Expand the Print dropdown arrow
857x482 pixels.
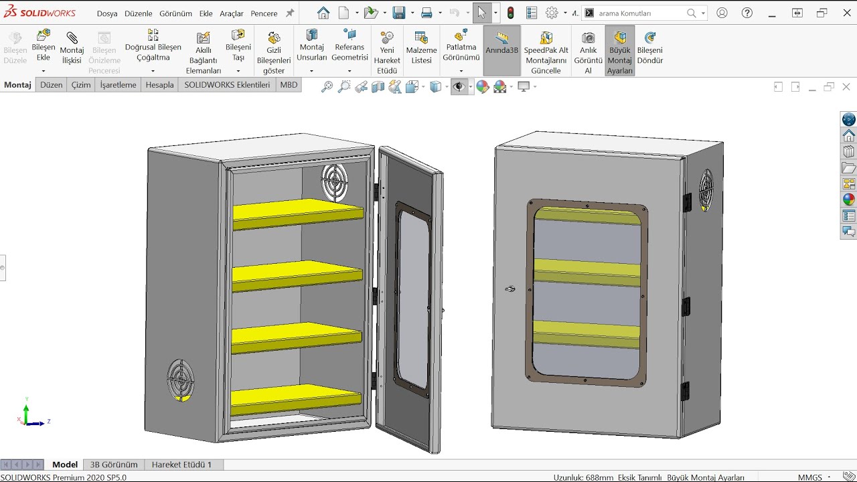click(x=440, y=13)
